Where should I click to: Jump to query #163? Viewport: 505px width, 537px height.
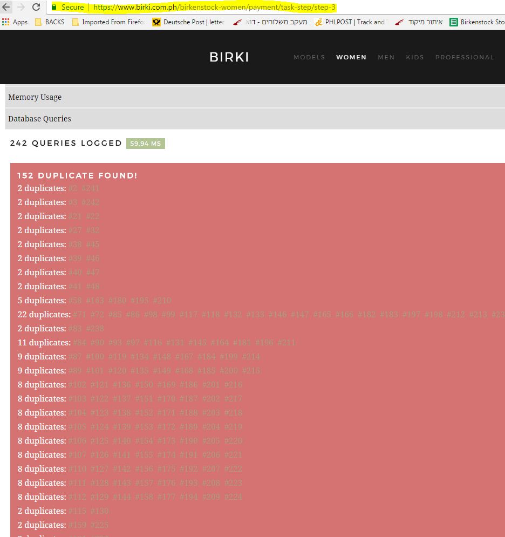(95, 301)
